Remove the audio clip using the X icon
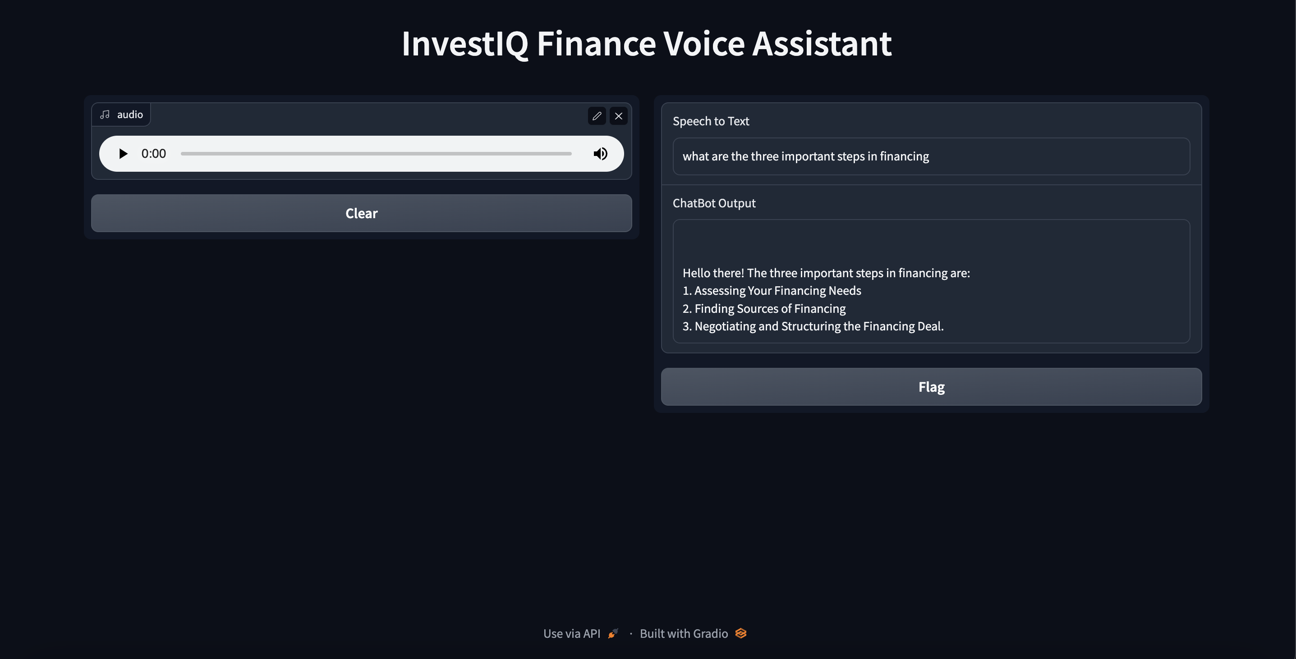Screen dimensions: 1296x659 coord(618,116)
